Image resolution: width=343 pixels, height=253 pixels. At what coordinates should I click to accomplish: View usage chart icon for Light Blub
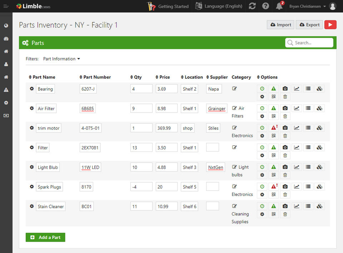point(297,167)
